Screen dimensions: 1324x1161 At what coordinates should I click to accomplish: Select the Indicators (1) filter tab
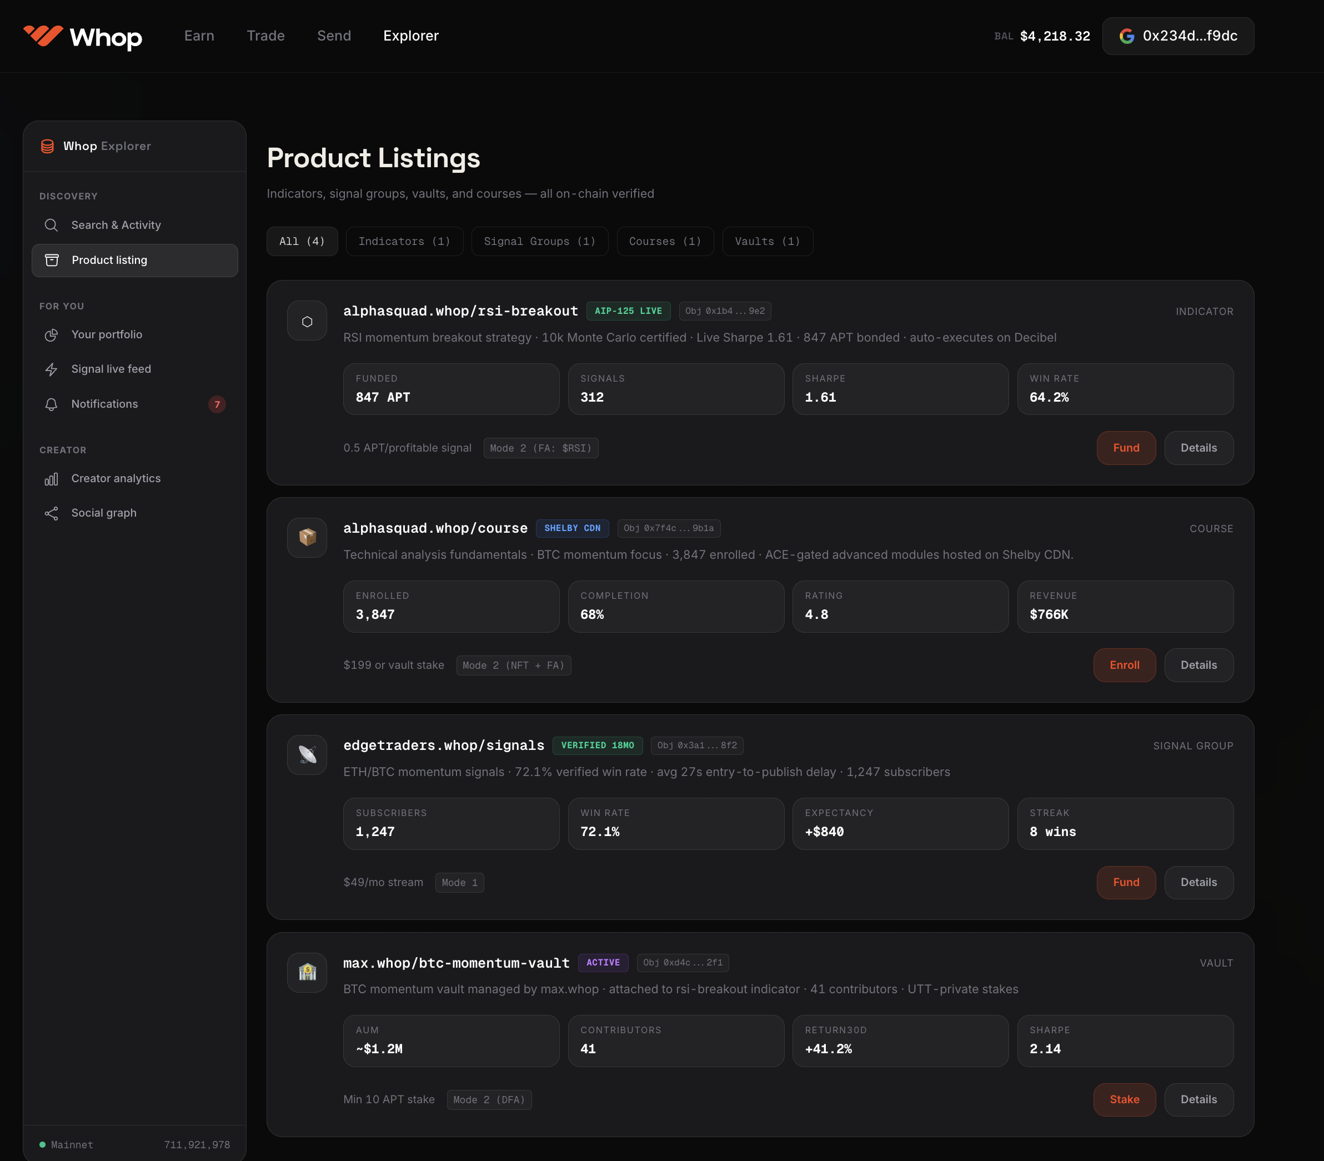(x=405, y=241)
